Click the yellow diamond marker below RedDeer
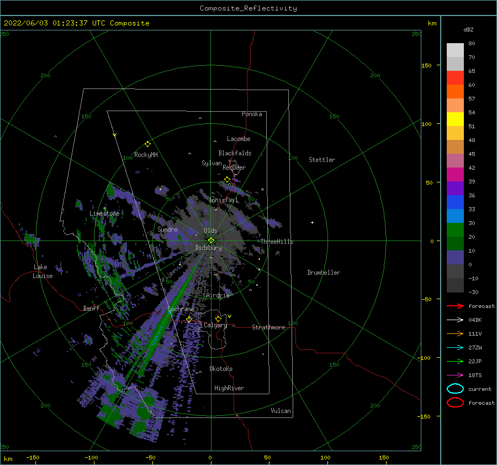 [227, 180]
